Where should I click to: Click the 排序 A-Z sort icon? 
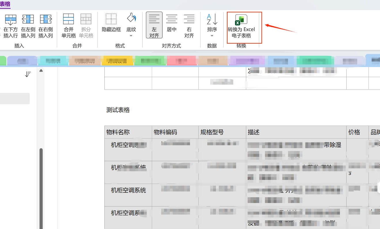212,20
